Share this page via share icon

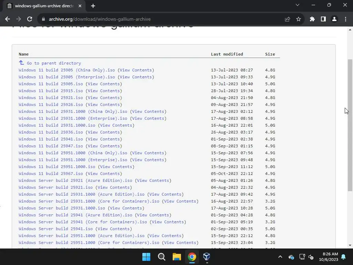(x=288, y=19)
